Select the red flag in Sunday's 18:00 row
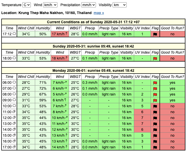189x153 pixels. (x=155, y=58)
